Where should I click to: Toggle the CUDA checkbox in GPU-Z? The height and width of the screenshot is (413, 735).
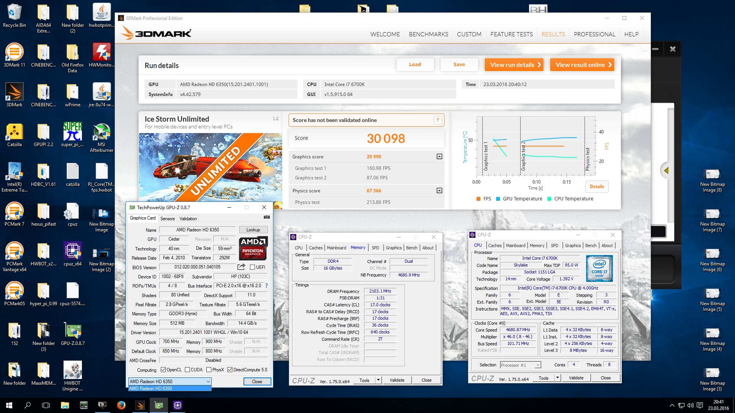tap(187, 370)
